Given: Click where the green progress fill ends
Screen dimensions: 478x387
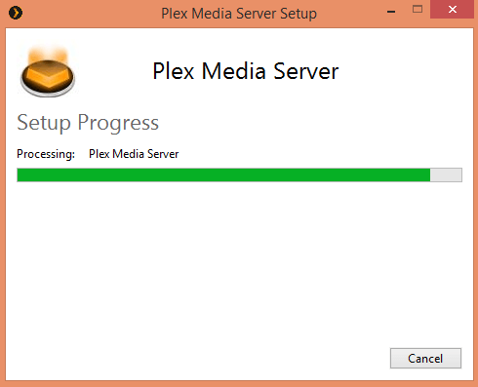Looking at the screenshot, I should pos(430,174).
